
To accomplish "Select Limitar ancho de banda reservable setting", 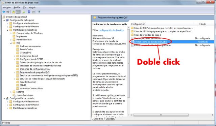I will (172, 42).
